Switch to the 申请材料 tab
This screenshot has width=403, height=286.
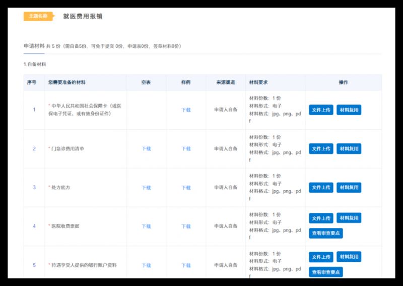pos(34,46)
